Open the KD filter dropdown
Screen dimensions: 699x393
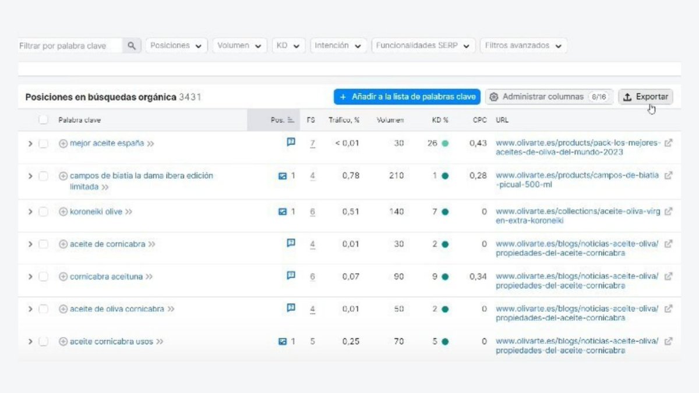[x=288, y=45]
